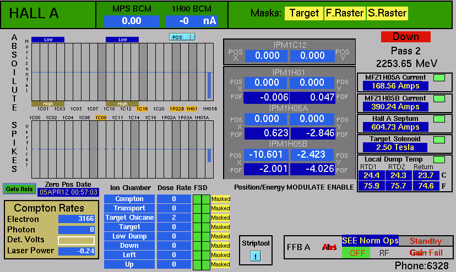Click the Goto Rels button
This screenshot has height=272, width=456.
point(19,189)
